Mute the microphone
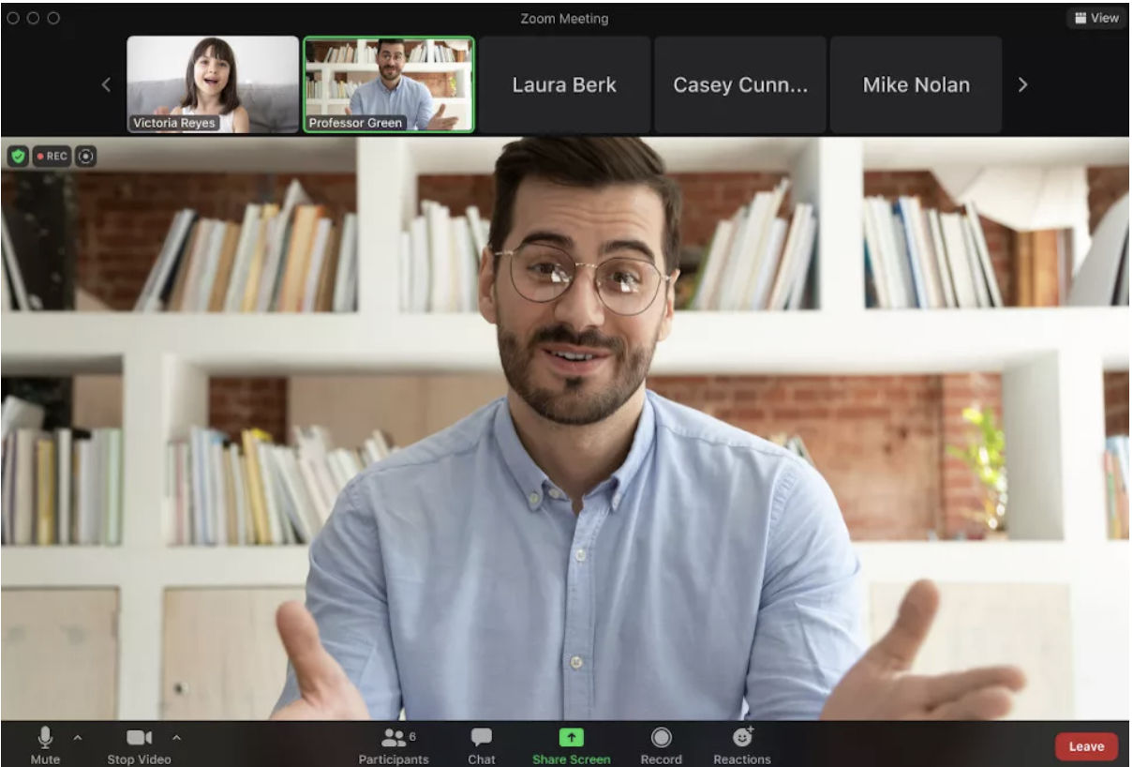The height and width of the screenshot is (767, 1133). (x=45, y=745)
